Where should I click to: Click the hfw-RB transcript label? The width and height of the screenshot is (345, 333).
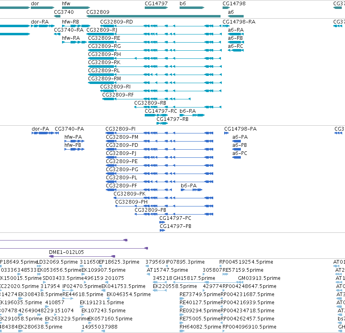coord(71,22)
